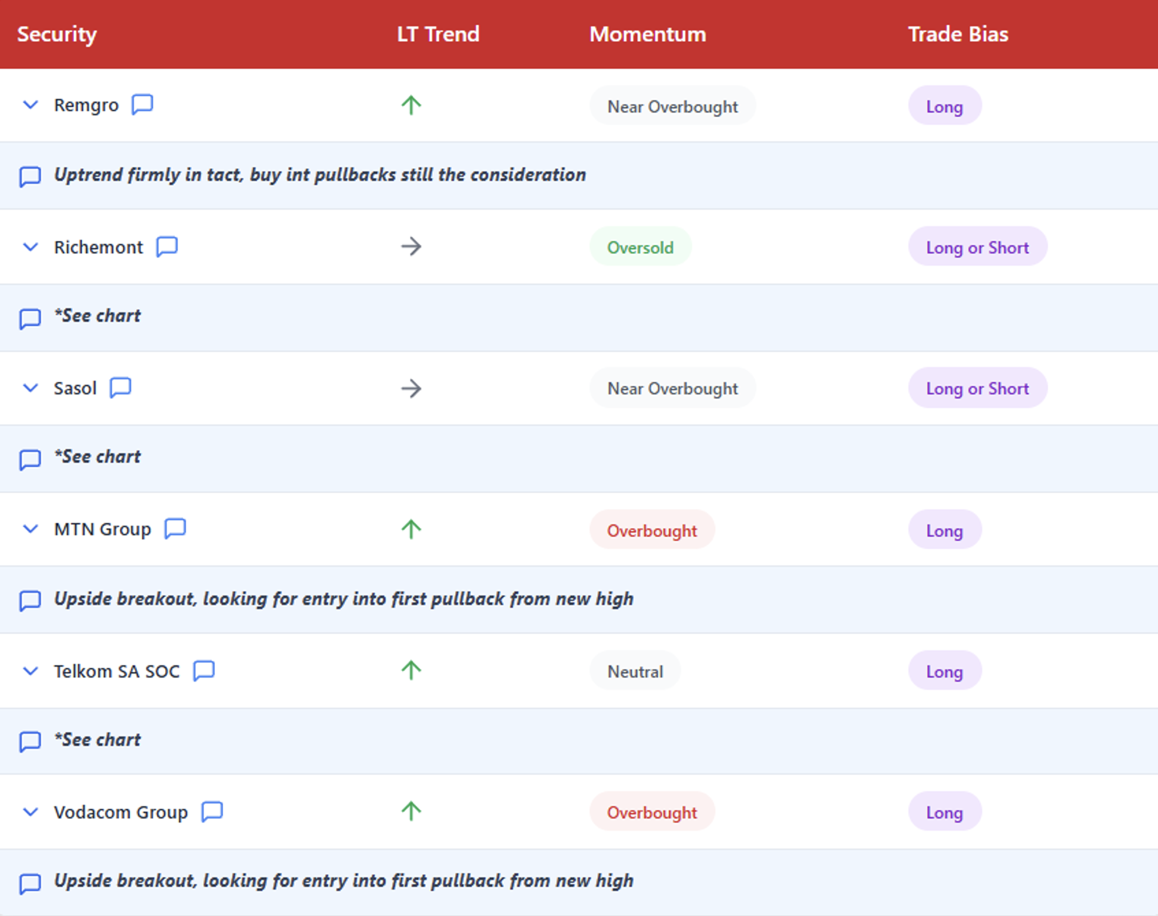Click the sideways trend arrow for Richemont
The height and width of the screenshot is (916, 1158).
tap(411, 247)
